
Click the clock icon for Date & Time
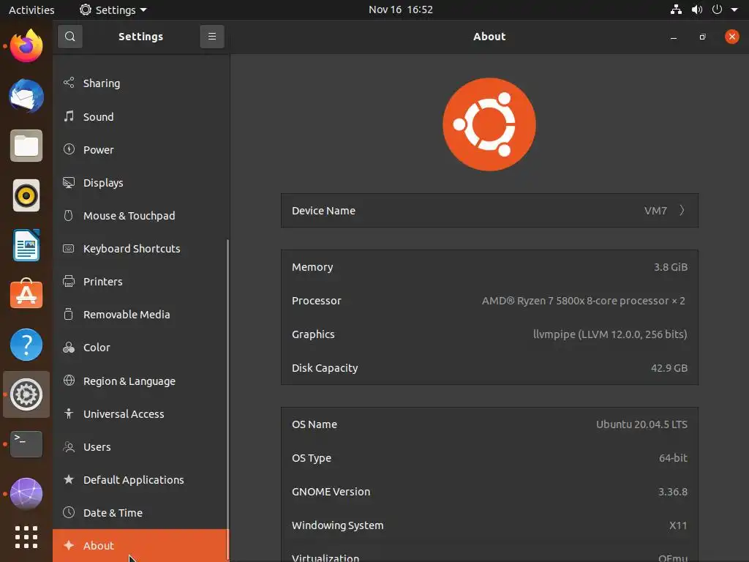69,512
